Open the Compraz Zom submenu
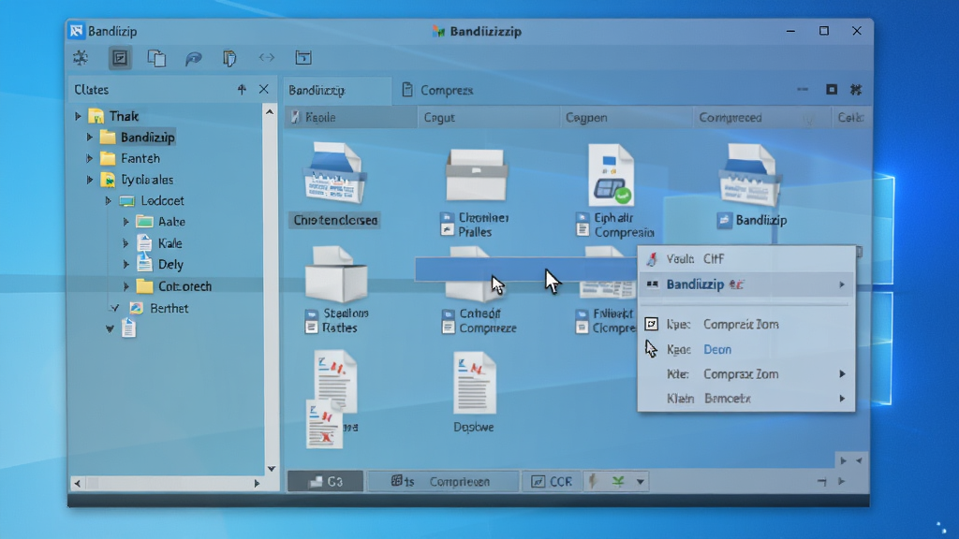 coord(746,374)
